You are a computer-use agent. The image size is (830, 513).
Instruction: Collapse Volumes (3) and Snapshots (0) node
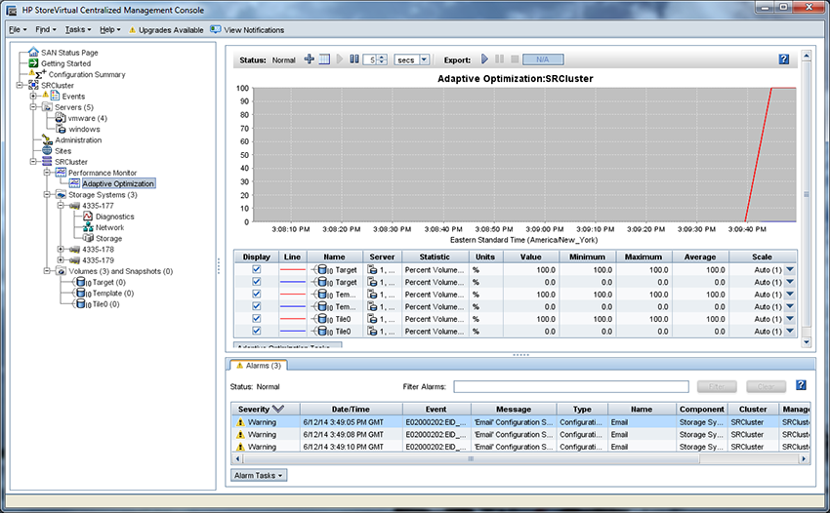pos(47,271)
